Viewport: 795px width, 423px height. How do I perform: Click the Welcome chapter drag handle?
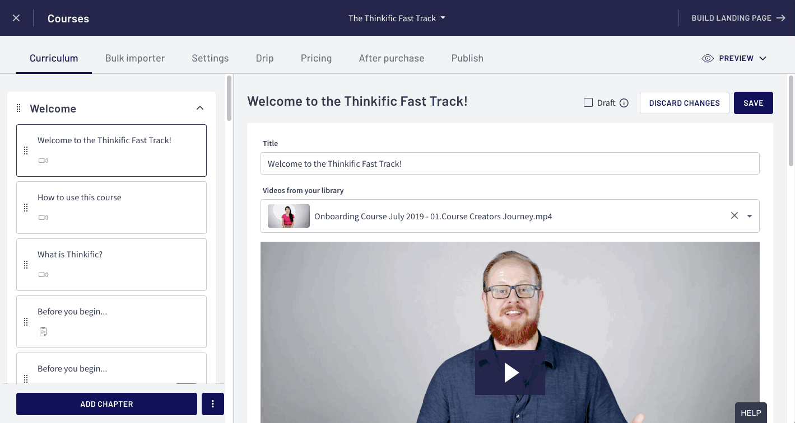pos(18,108)
